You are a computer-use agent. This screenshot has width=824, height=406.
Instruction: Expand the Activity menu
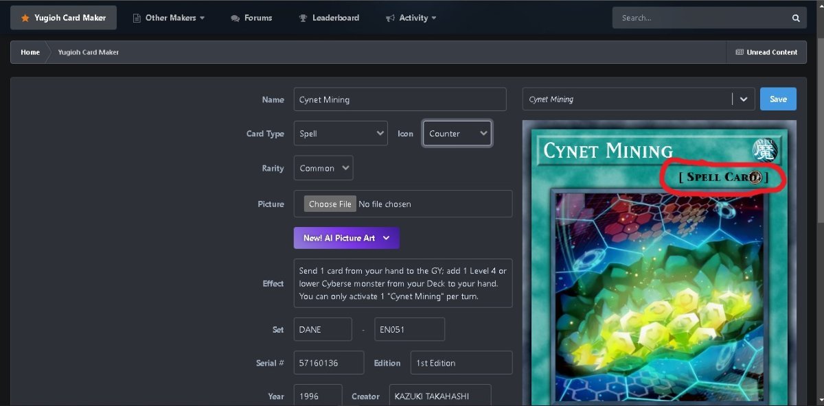pyautogui.click(x=411, y=18)
